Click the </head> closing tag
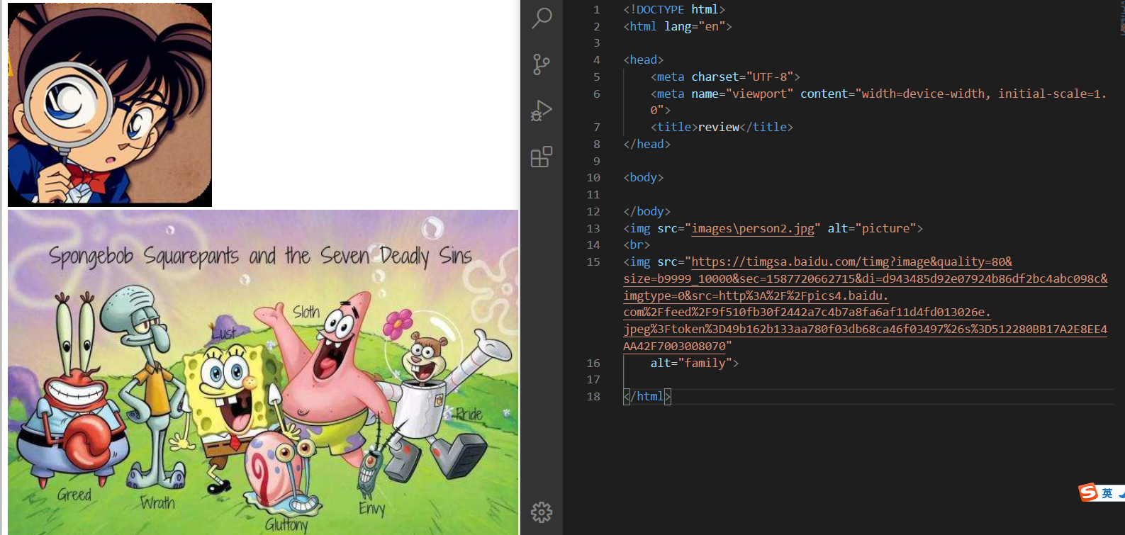The image size is (1125, 535). click(647, 144)
